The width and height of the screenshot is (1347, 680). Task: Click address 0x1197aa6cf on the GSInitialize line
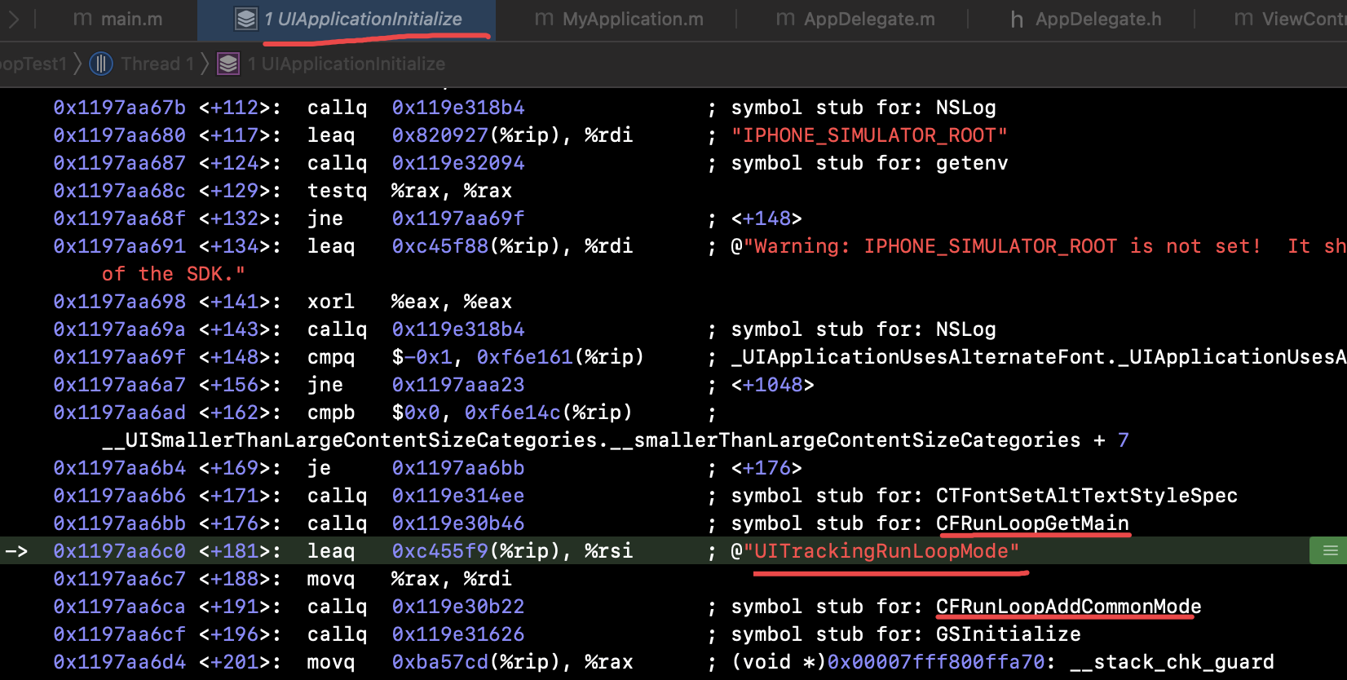[119, 634]
